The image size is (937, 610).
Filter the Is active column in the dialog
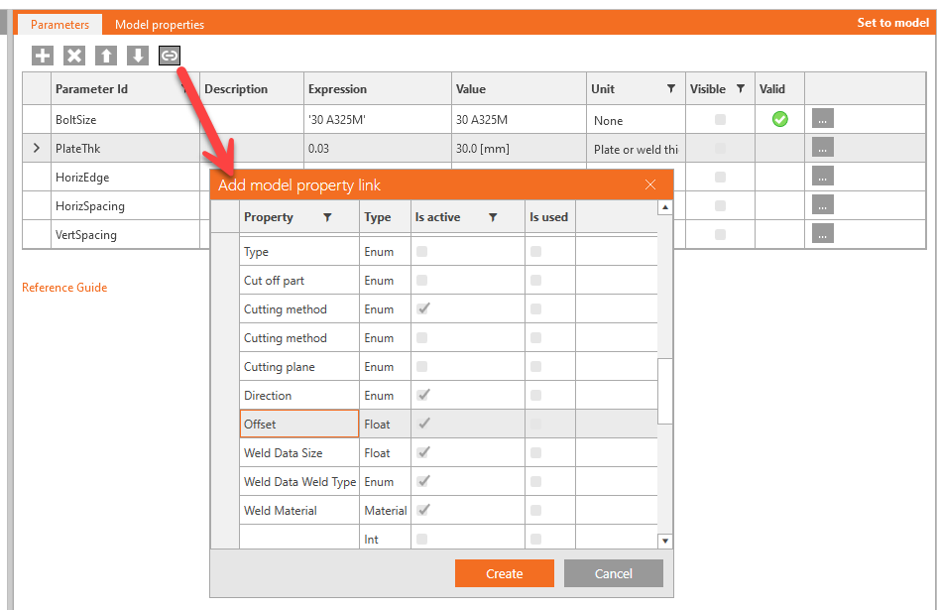click(493, 217)
